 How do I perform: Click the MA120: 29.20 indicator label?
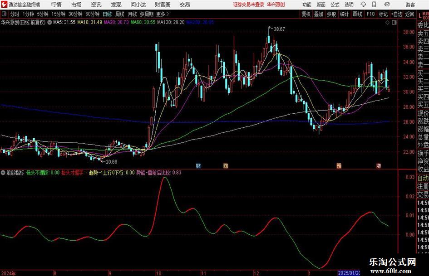(x=171, y=22)
